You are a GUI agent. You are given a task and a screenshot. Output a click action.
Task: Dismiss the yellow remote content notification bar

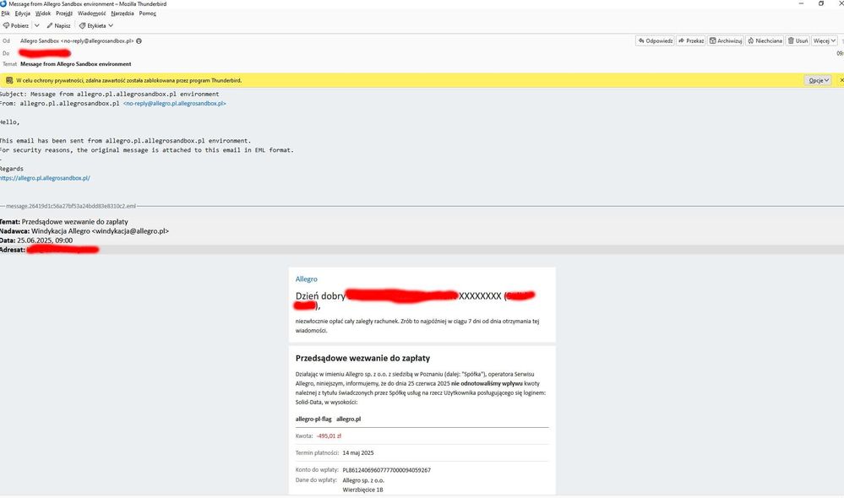(x=841, y=80)
